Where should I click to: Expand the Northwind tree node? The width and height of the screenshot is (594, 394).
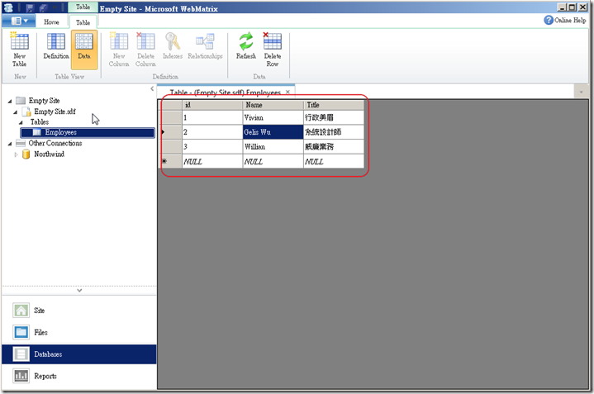(x=16, y=154)
